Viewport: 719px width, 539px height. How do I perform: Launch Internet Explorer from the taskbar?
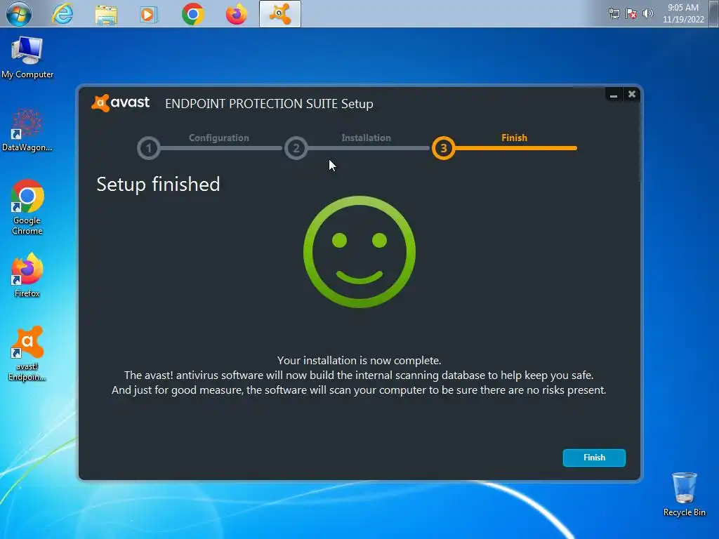pos(62,14)
